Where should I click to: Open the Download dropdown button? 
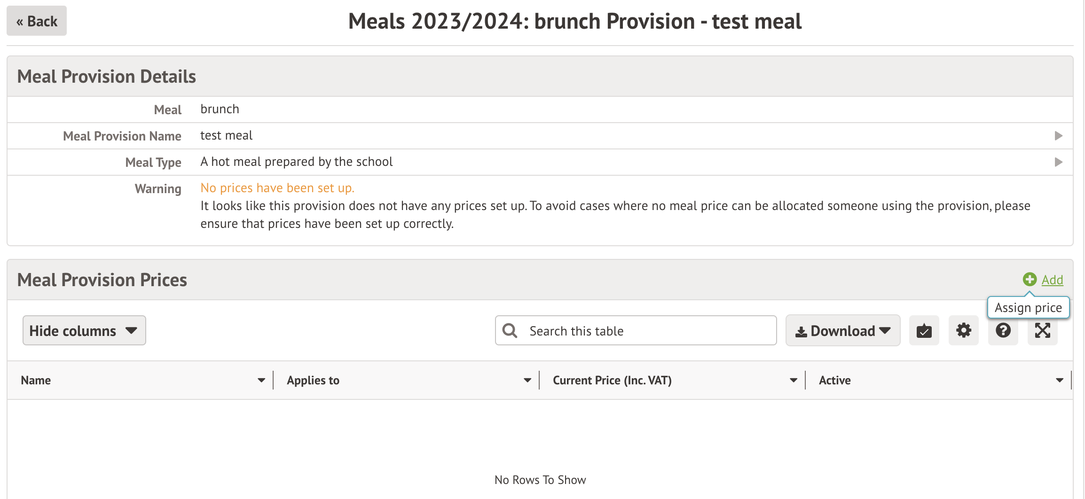coord(842,331)
